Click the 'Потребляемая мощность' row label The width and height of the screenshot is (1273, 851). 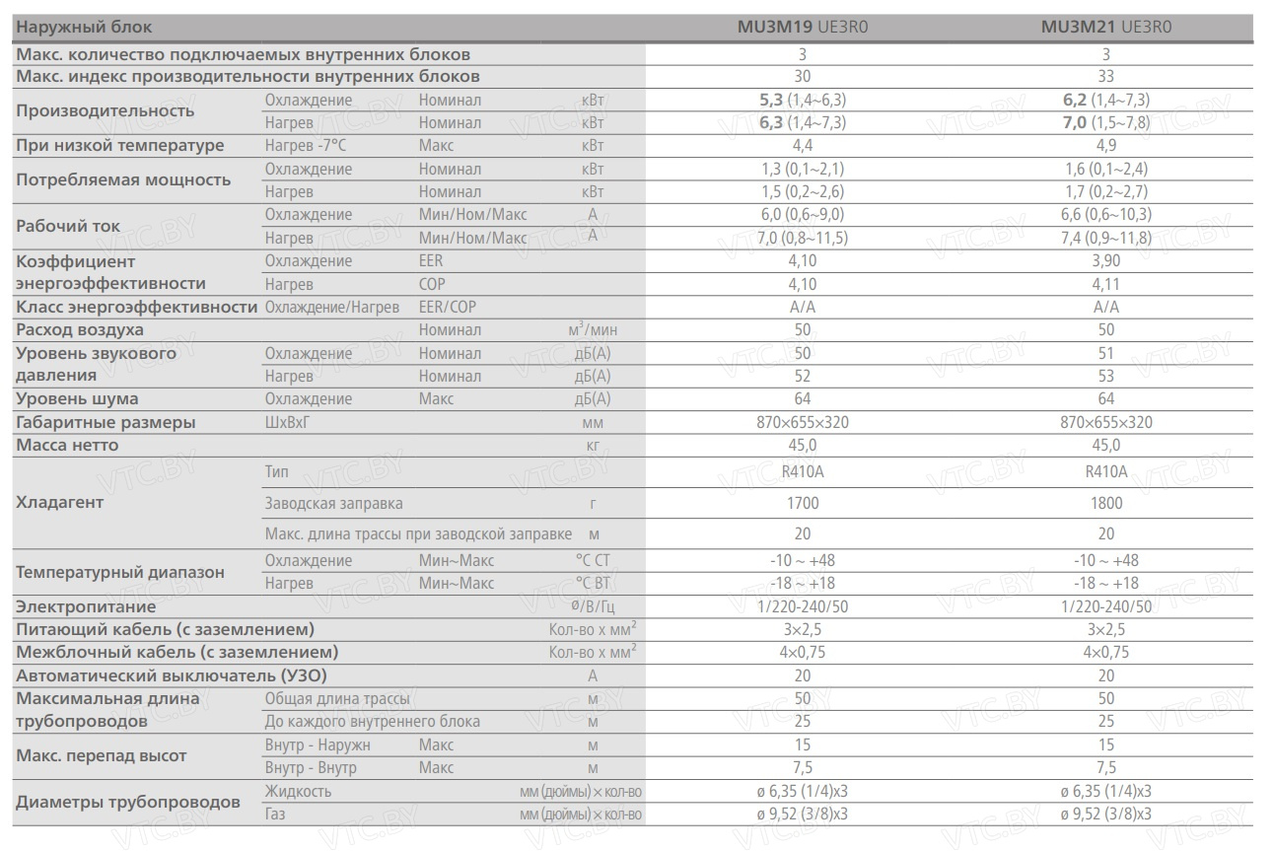(123, 179)
